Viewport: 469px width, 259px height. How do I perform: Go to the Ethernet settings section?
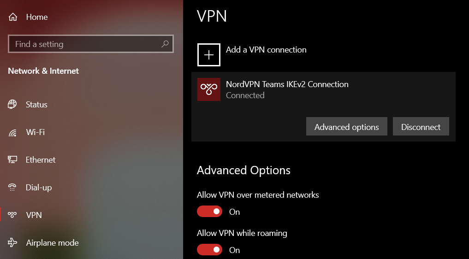pyautogui.click(x=41, y=160)
